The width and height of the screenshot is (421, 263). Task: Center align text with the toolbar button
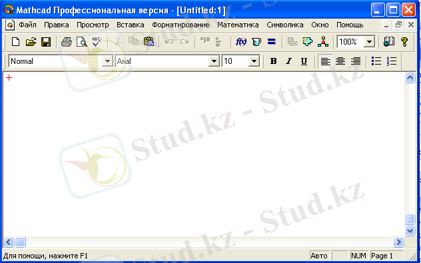(x=340, y=61)
